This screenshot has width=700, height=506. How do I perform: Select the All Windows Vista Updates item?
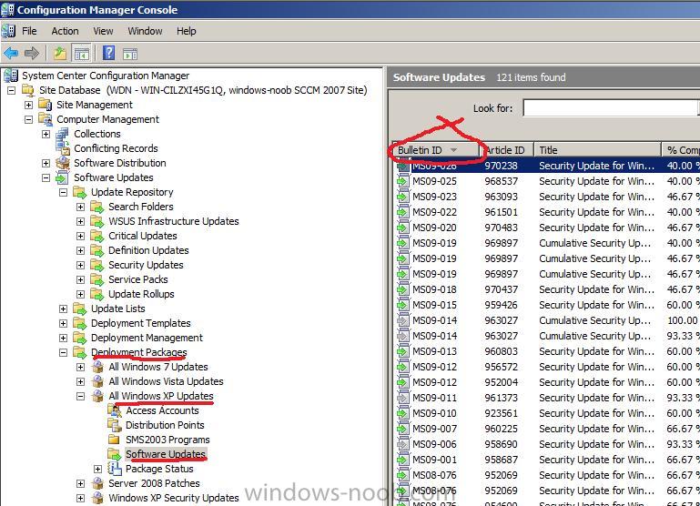pos(166,381)
